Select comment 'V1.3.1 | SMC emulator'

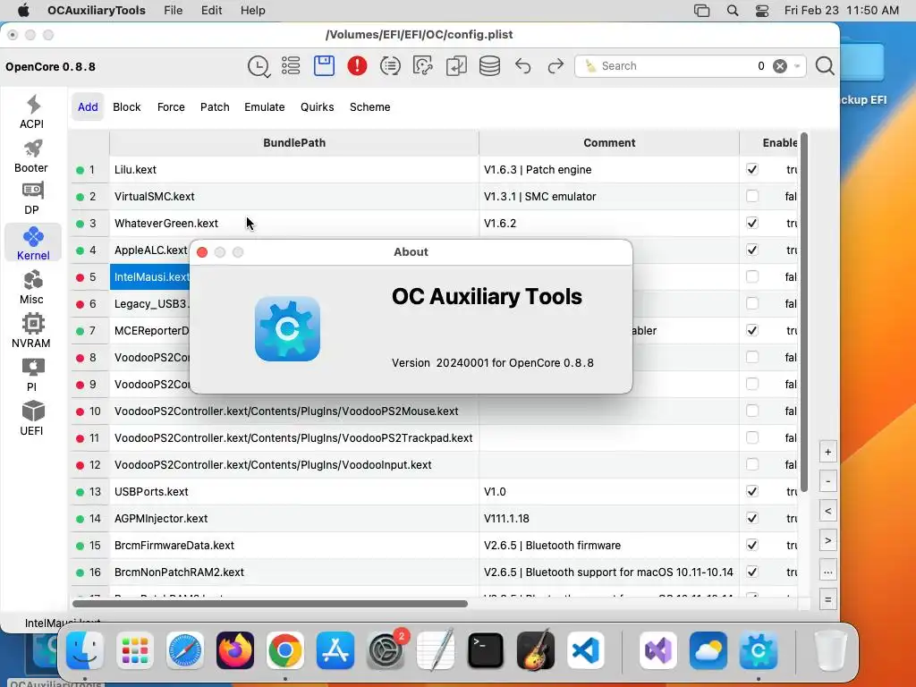(539, 196)
